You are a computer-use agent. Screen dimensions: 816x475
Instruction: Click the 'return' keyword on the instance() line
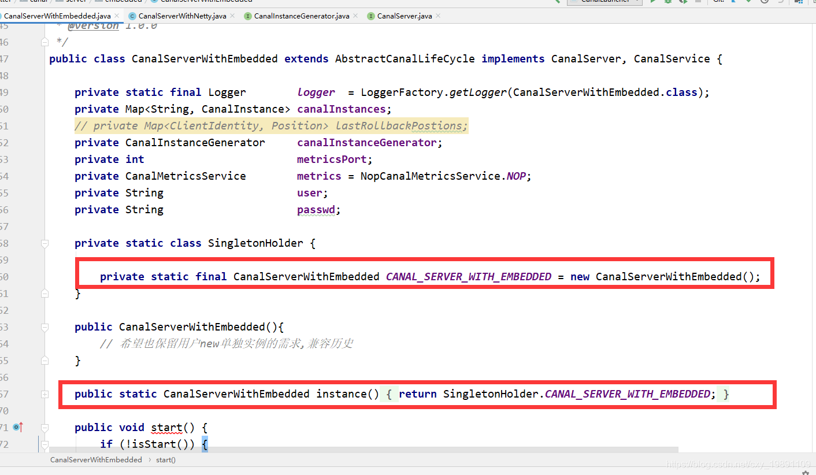click(x=418, y=394)
